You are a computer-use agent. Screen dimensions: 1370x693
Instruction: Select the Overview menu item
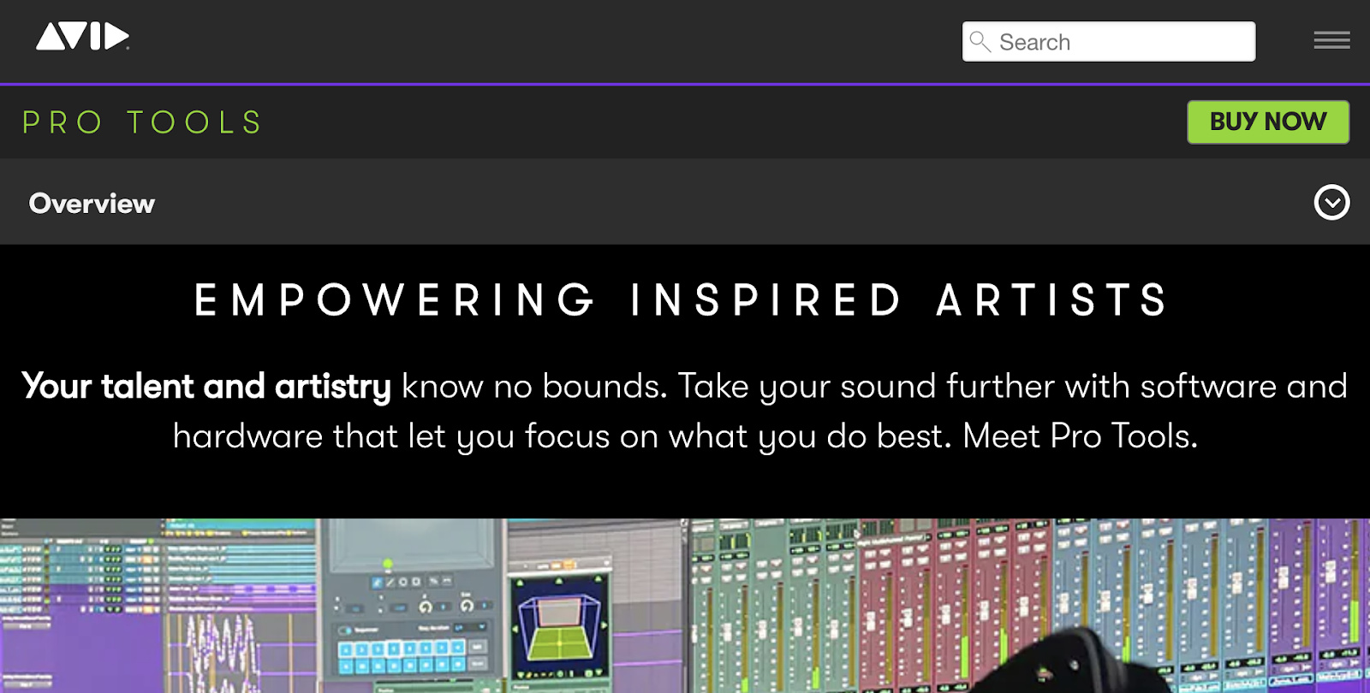click(92, 203)
